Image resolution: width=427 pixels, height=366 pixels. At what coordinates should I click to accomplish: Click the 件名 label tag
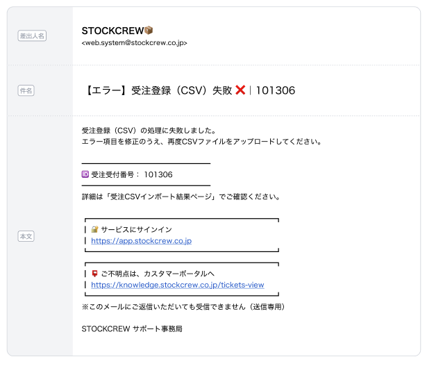[26, 90]
